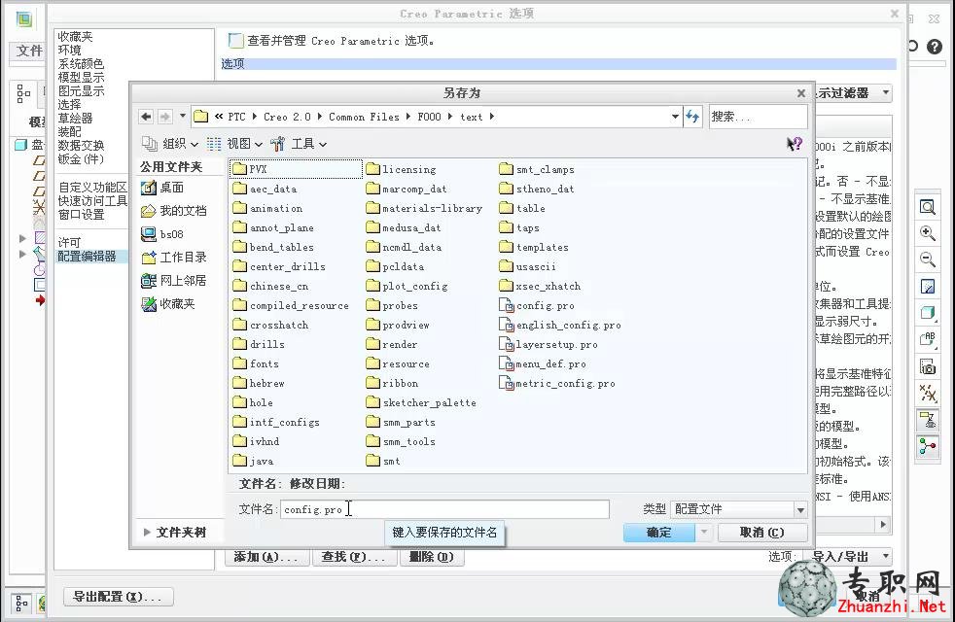
Task: Open the 文件 menu in main window
Action: coord(28,51)
